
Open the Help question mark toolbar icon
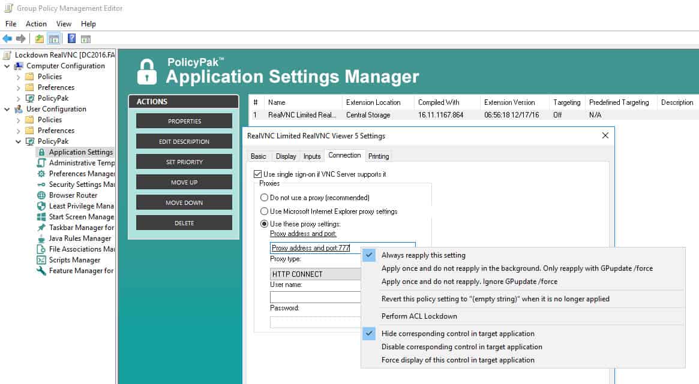click(x=72, y=39)
